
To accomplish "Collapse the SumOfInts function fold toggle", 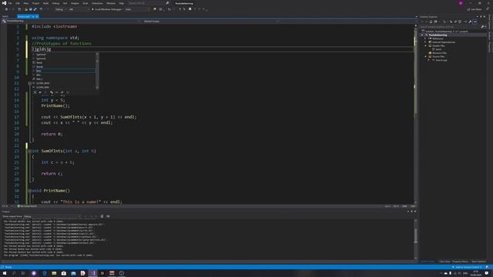I will [30, 151].
